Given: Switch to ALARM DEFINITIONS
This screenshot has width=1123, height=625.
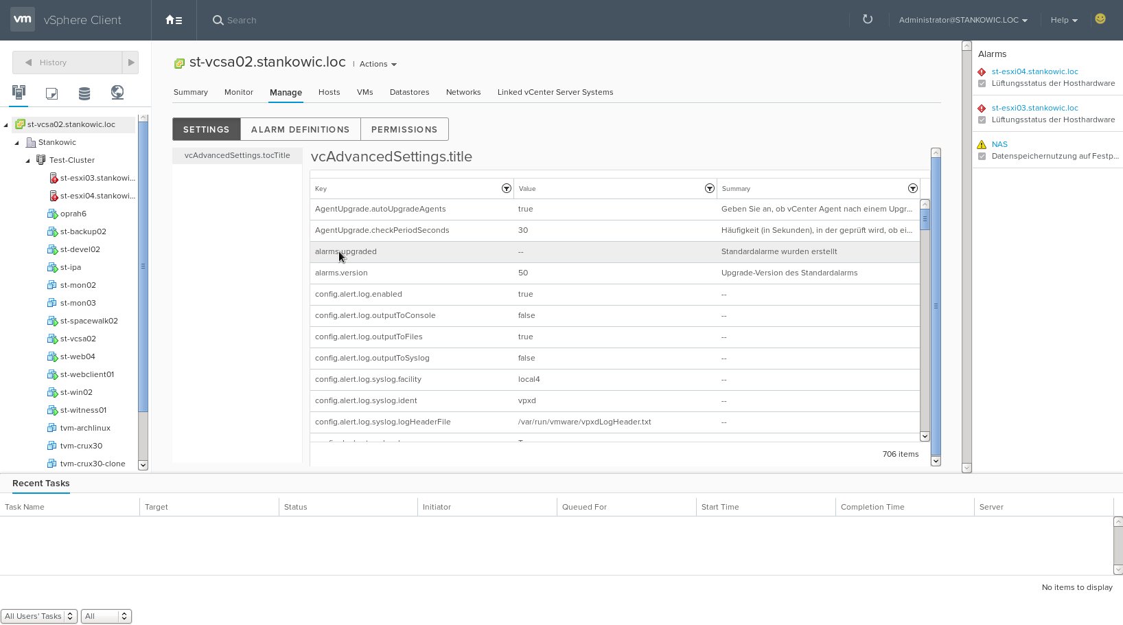Looking at the screenshot, I should [x=301, y=129].
